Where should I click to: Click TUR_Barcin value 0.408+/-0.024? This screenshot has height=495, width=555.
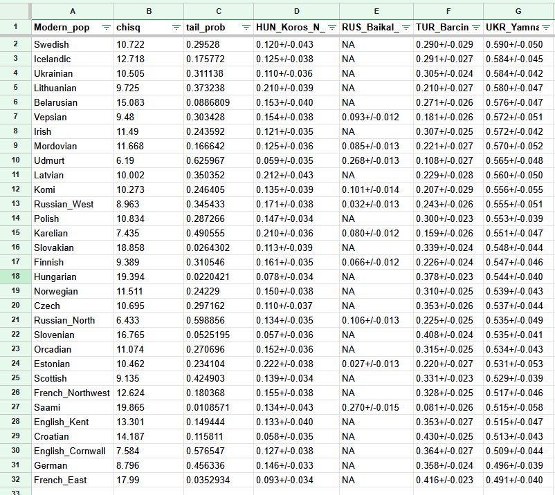[448, 335]
